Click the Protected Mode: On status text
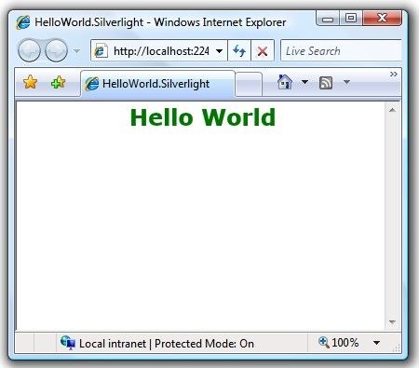 [204, 344]
